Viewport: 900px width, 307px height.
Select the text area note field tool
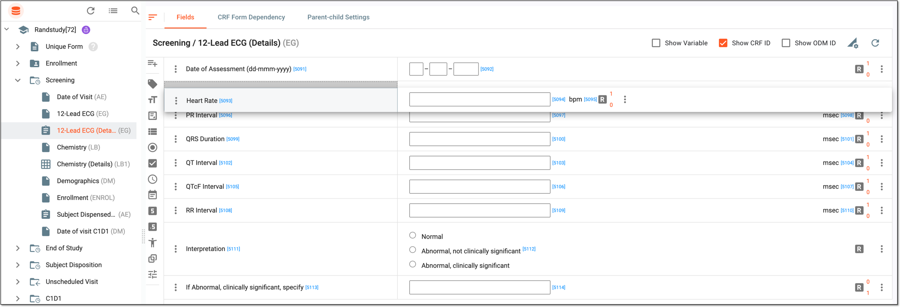coord(153,116)
